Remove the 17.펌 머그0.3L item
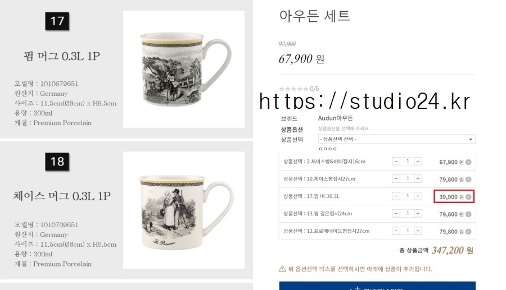This screenshot has height=290, width=506. [x=468, y=197]
